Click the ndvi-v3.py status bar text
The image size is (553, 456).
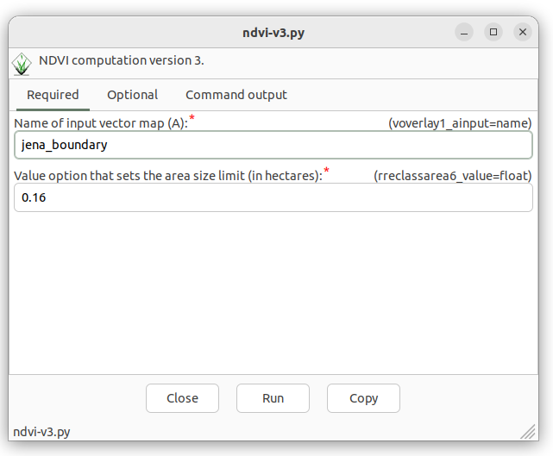pos(41,432)
